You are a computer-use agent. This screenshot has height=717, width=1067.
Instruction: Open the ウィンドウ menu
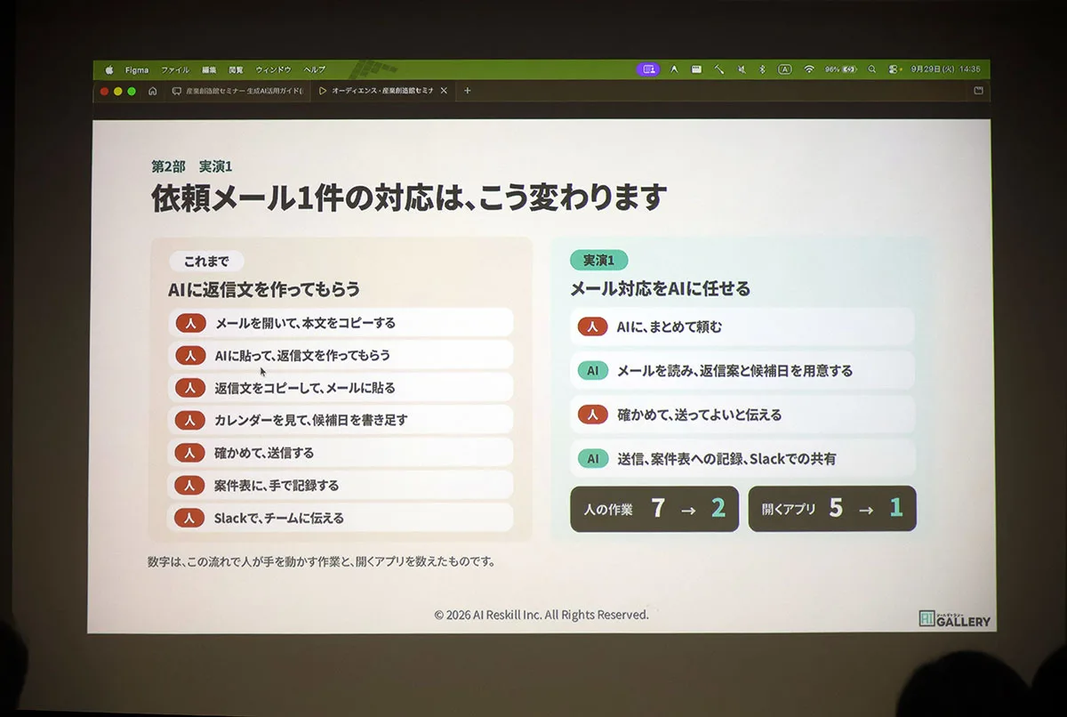tap(273, 68)
